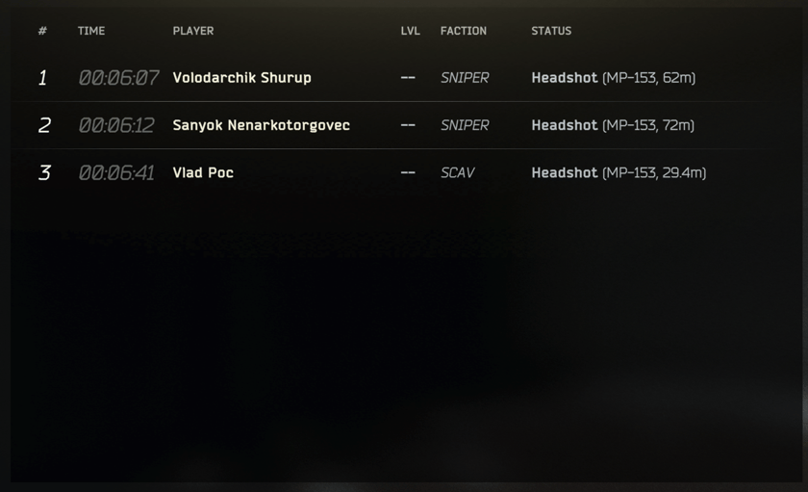The image size is (808, 492).
Task: Click kill time 00:06:12
Action: (116, 125)
